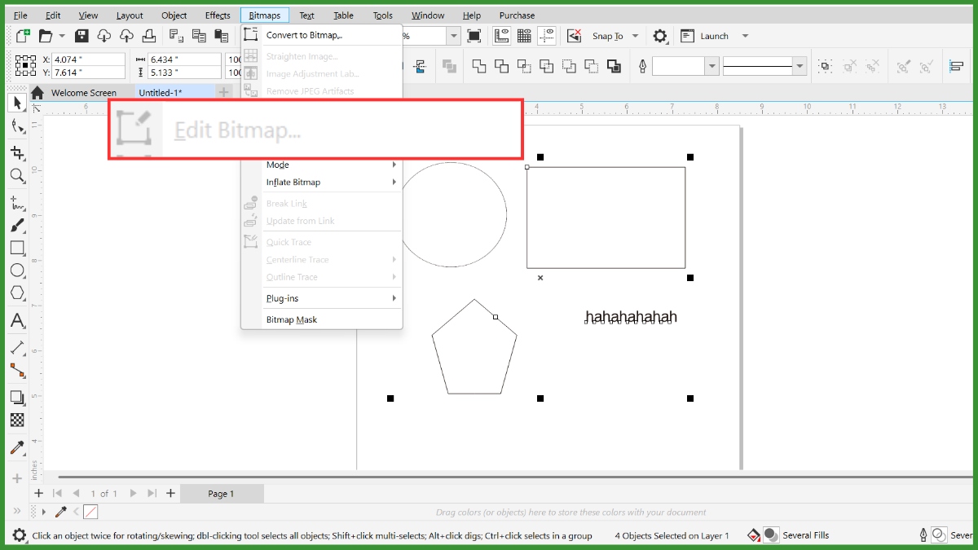Add a page after the last-page arrow

[170, 493]
